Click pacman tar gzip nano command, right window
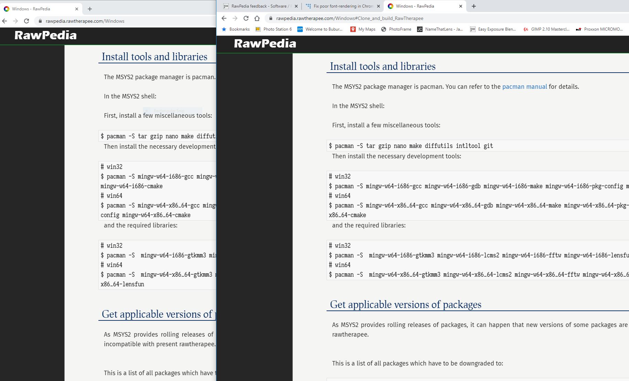The height and width of the screenshot is (381, 629). click(x=411, y=146)
